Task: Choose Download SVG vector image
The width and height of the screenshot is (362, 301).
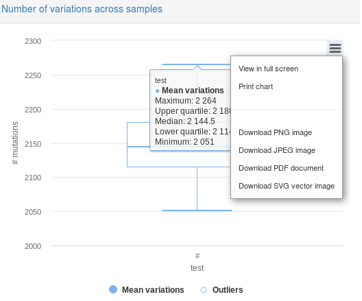Action: click(287, 186)
